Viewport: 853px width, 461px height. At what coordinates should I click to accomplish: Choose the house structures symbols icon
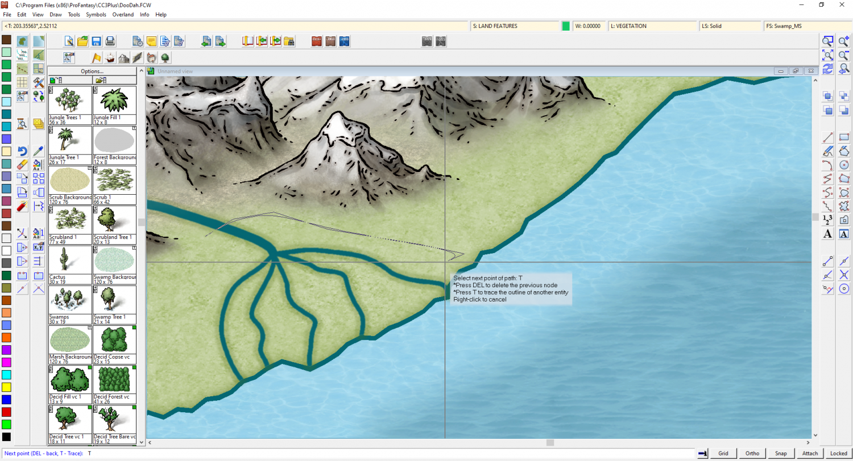pos(151,58)
